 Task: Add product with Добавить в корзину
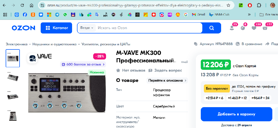coord(236,114)
